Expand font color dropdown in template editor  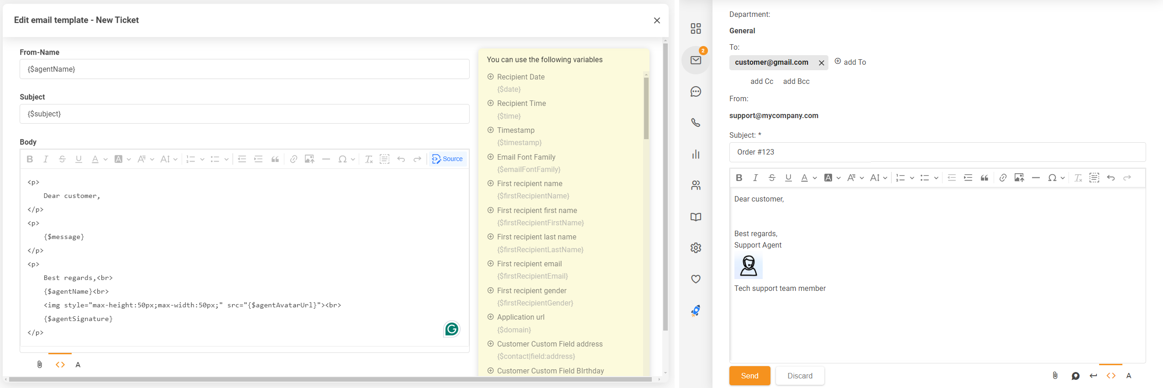[105, 159]
